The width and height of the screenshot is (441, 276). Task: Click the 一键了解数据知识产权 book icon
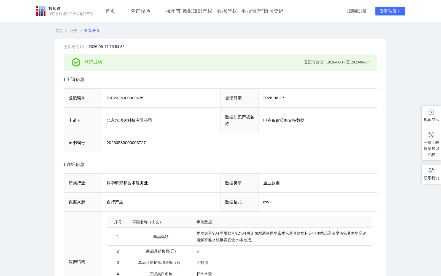[x=431, y=135]
